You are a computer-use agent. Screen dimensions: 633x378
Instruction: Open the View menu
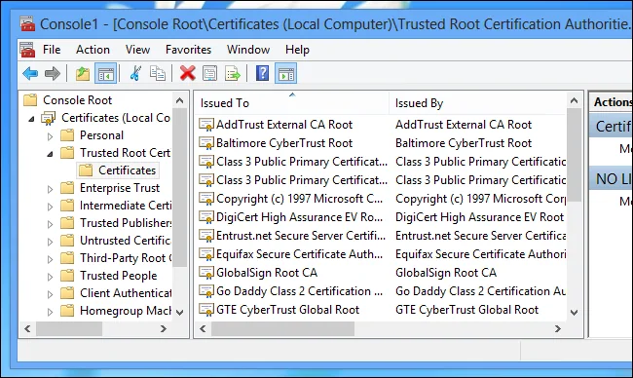click(137, 50)
